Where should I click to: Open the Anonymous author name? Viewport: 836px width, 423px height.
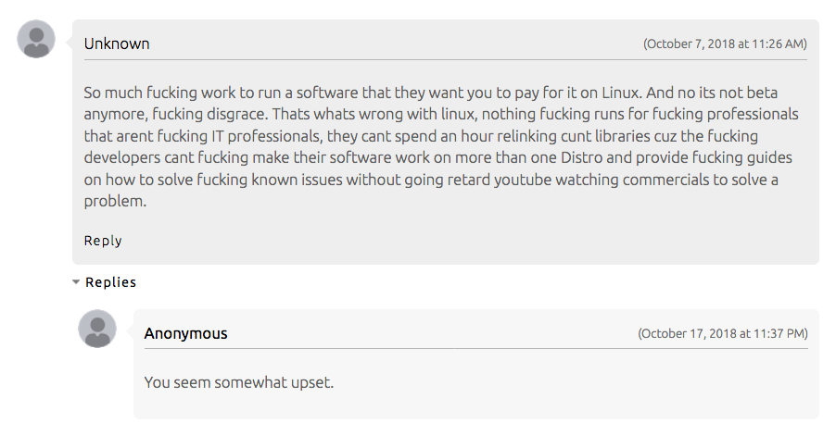point(185,333)
